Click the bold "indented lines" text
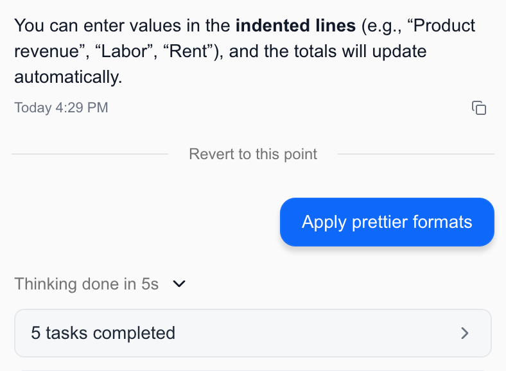Viewport: 506px width, 371px height. click(295, 26)
